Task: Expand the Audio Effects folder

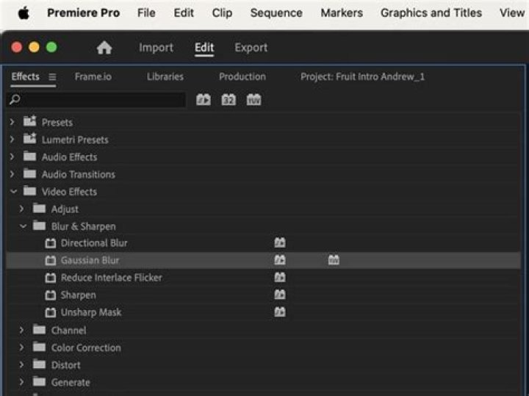Action: (12, 156)
